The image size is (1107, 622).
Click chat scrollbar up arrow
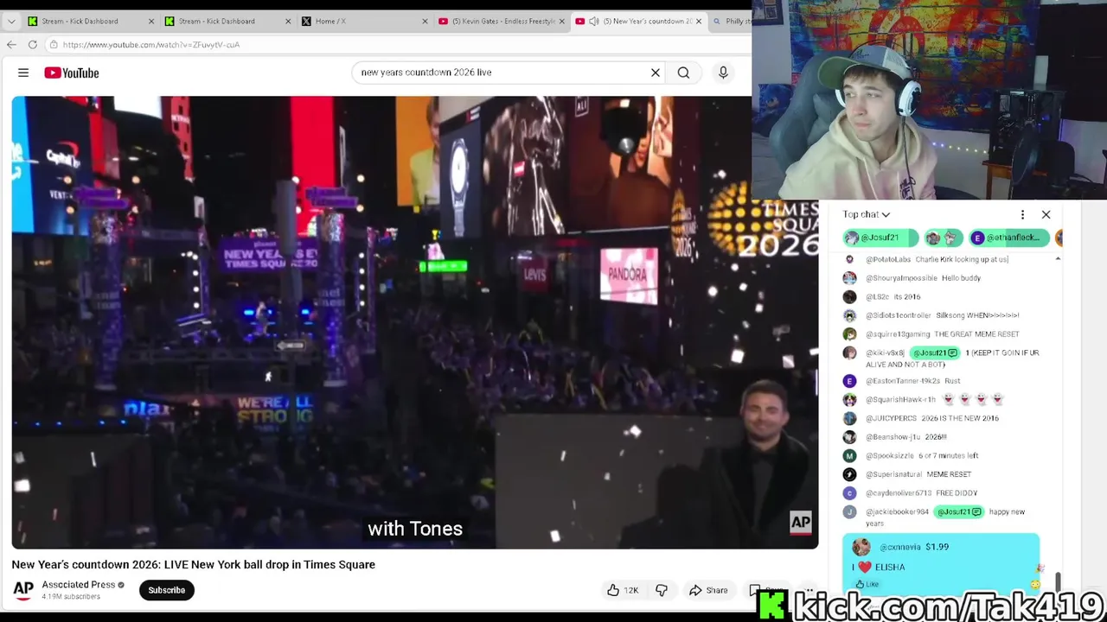pyautogui.click(x=1058, y=259)
